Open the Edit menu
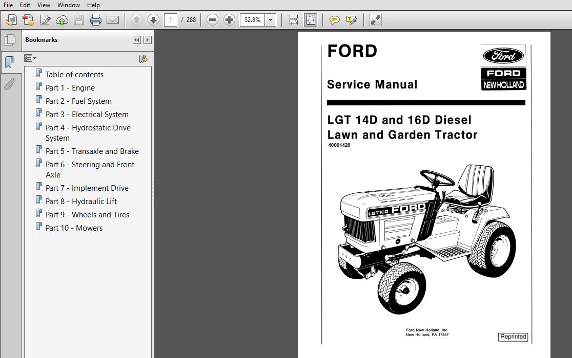The height and width of the screenshot is (358, 572). [x=25, y=5]
